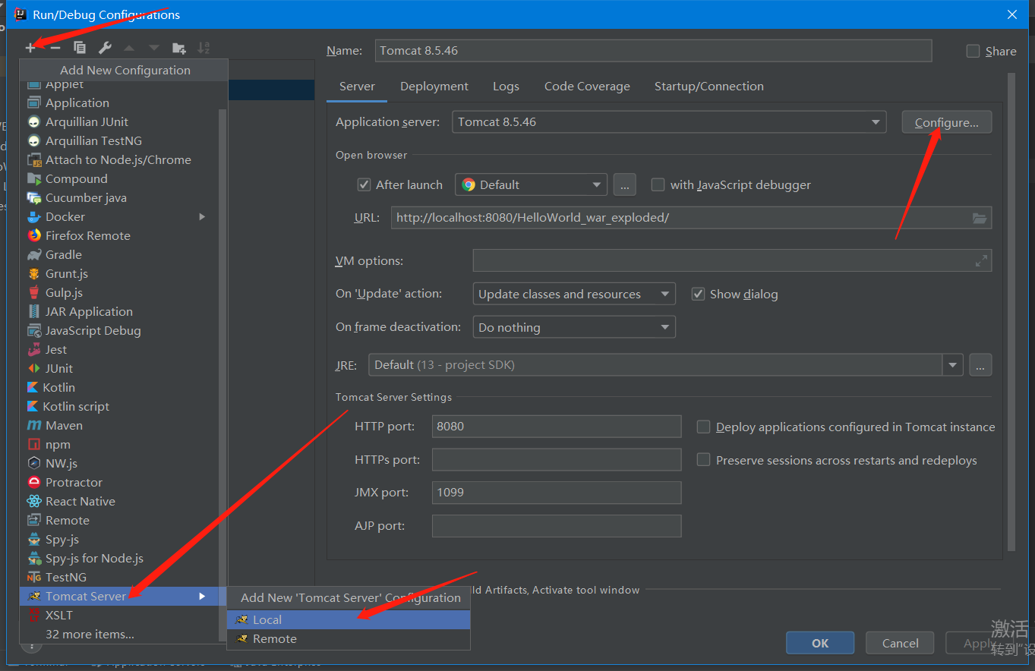1035x671 pixels.
Task: Open the Docker submenu
Action: [x=119, y=216]
